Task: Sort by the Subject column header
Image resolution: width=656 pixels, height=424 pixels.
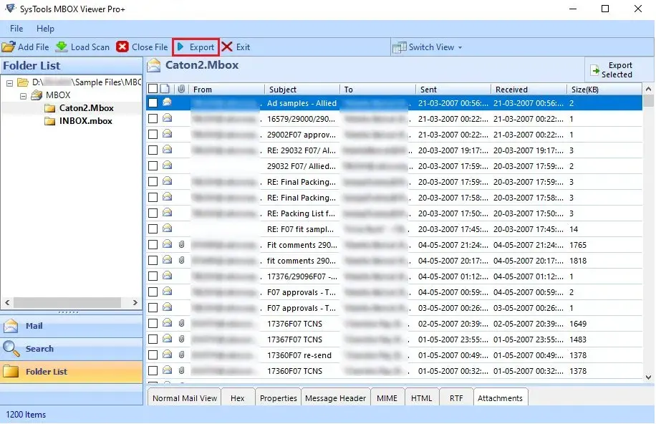Action: (x=302, y=89)
